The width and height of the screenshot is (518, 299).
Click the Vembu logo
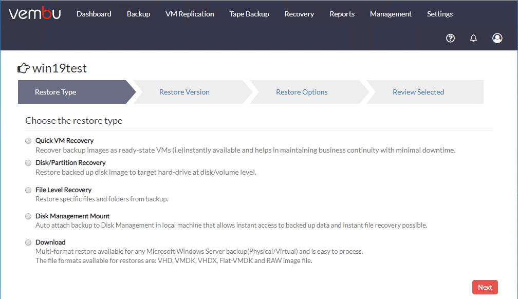pyautogui.click(x=34, y=14)
